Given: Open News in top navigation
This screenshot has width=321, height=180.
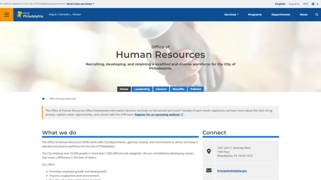Looking at the screenshot, I should 303,15.
